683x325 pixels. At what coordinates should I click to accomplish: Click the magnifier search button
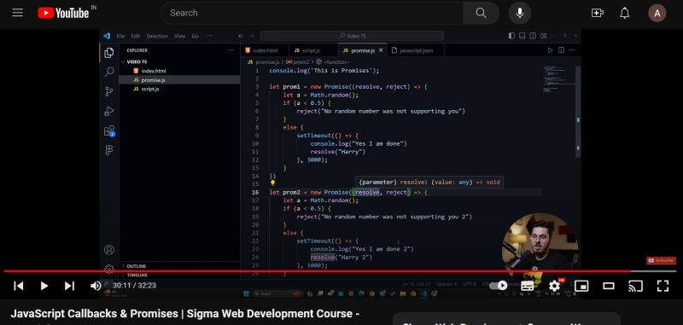tap(481, 13)
